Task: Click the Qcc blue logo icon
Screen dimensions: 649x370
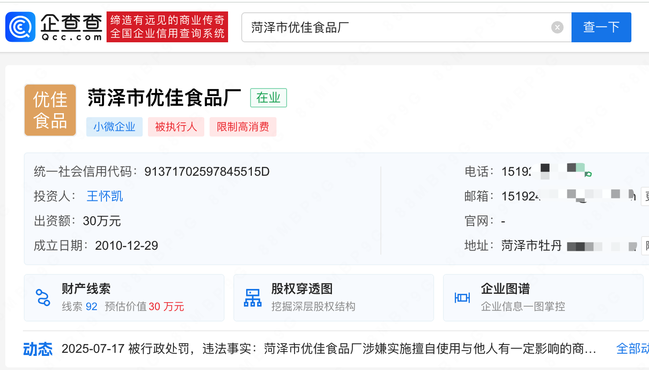Action: click(20, 27)
